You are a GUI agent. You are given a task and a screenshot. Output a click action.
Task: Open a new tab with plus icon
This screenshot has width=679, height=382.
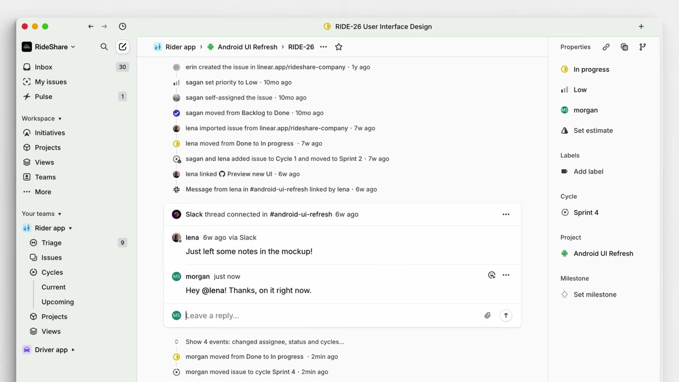[641, 27]
